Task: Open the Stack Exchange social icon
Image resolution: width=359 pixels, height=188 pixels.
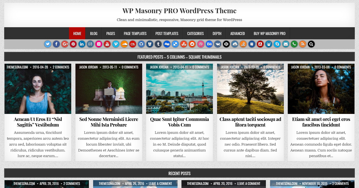Action: pyautogui.click(x=252, y=44)
